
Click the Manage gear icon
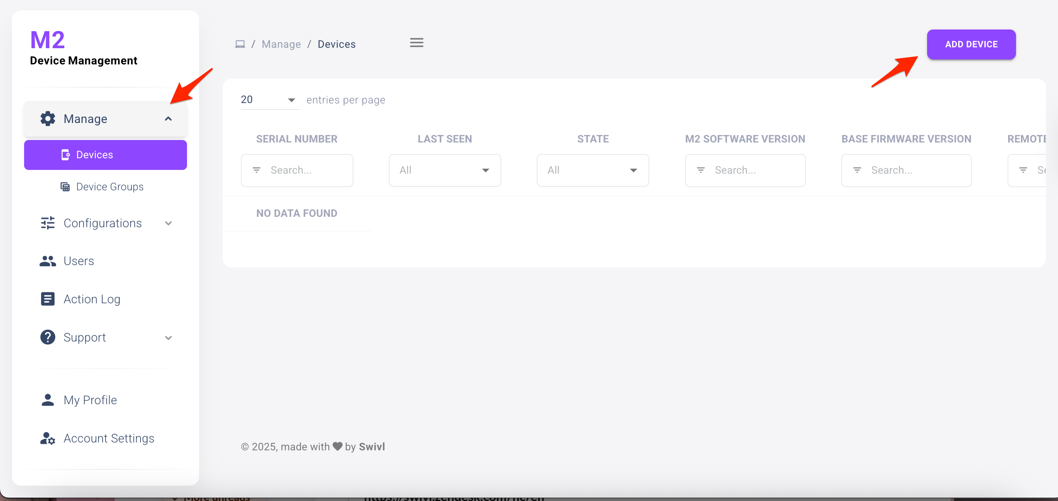pos(48,119)
